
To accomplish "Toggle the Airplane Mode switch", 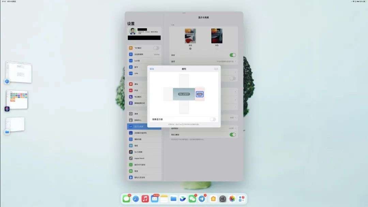I will (x=156, y=48).
